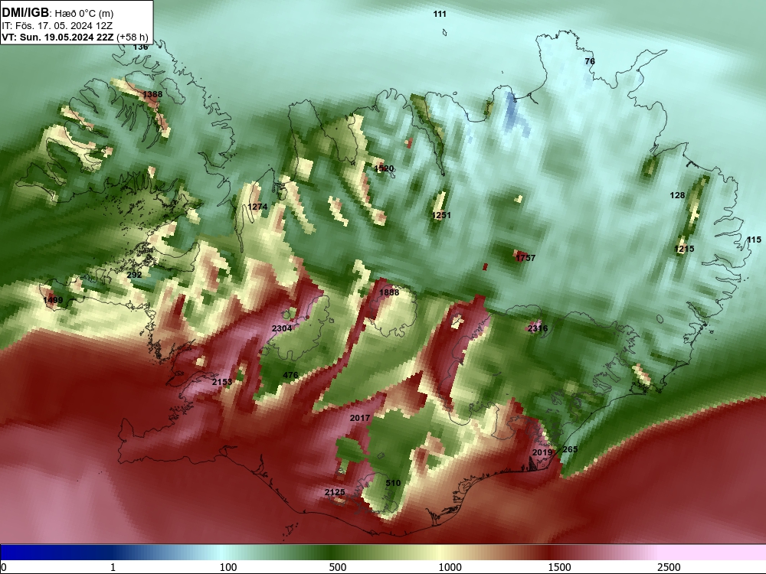The width and height of the screenshot is (766, 574).
Task: Click the map value 2017
Action: tap(360, 419)
